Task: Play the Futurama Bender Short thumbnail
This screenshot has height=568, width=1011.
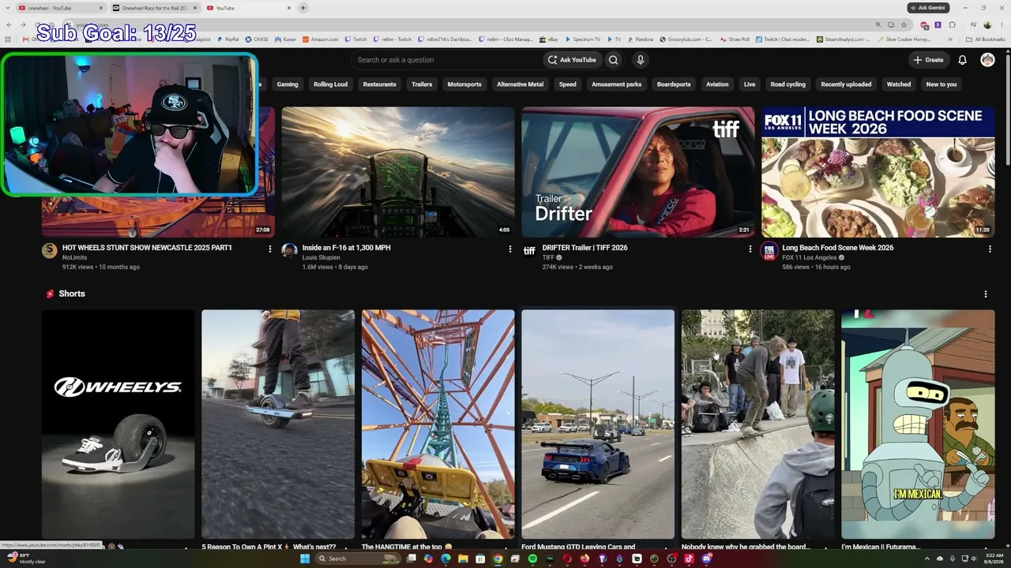Action: [918, 424]
